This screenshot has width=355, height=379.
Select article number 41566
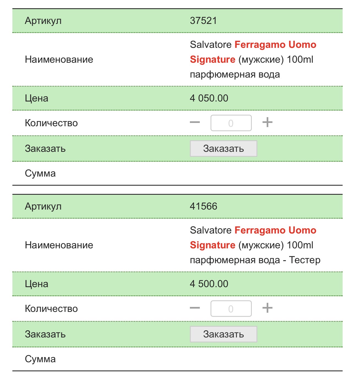click(x=203, y=206)
